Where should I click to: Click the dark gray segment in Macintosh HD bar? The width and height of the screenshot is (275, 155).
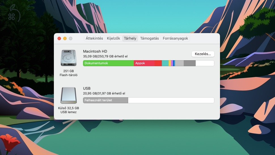point(190,63)
